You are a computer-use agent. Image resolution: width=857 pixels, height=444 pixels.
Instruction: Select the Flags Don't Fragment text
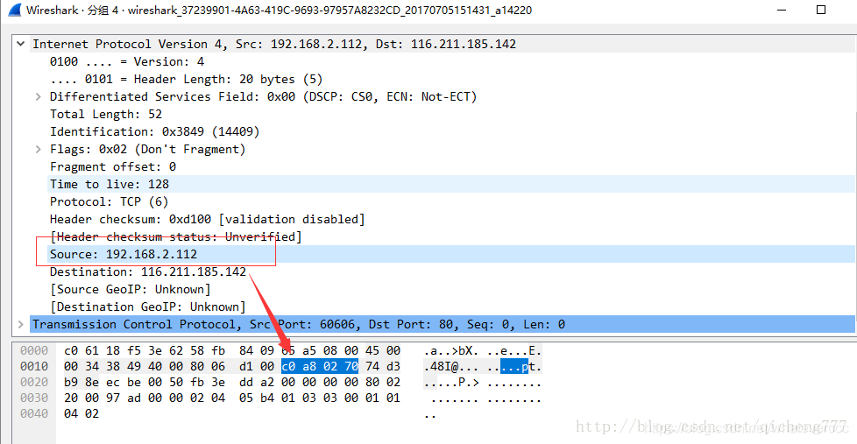[147, 149]
